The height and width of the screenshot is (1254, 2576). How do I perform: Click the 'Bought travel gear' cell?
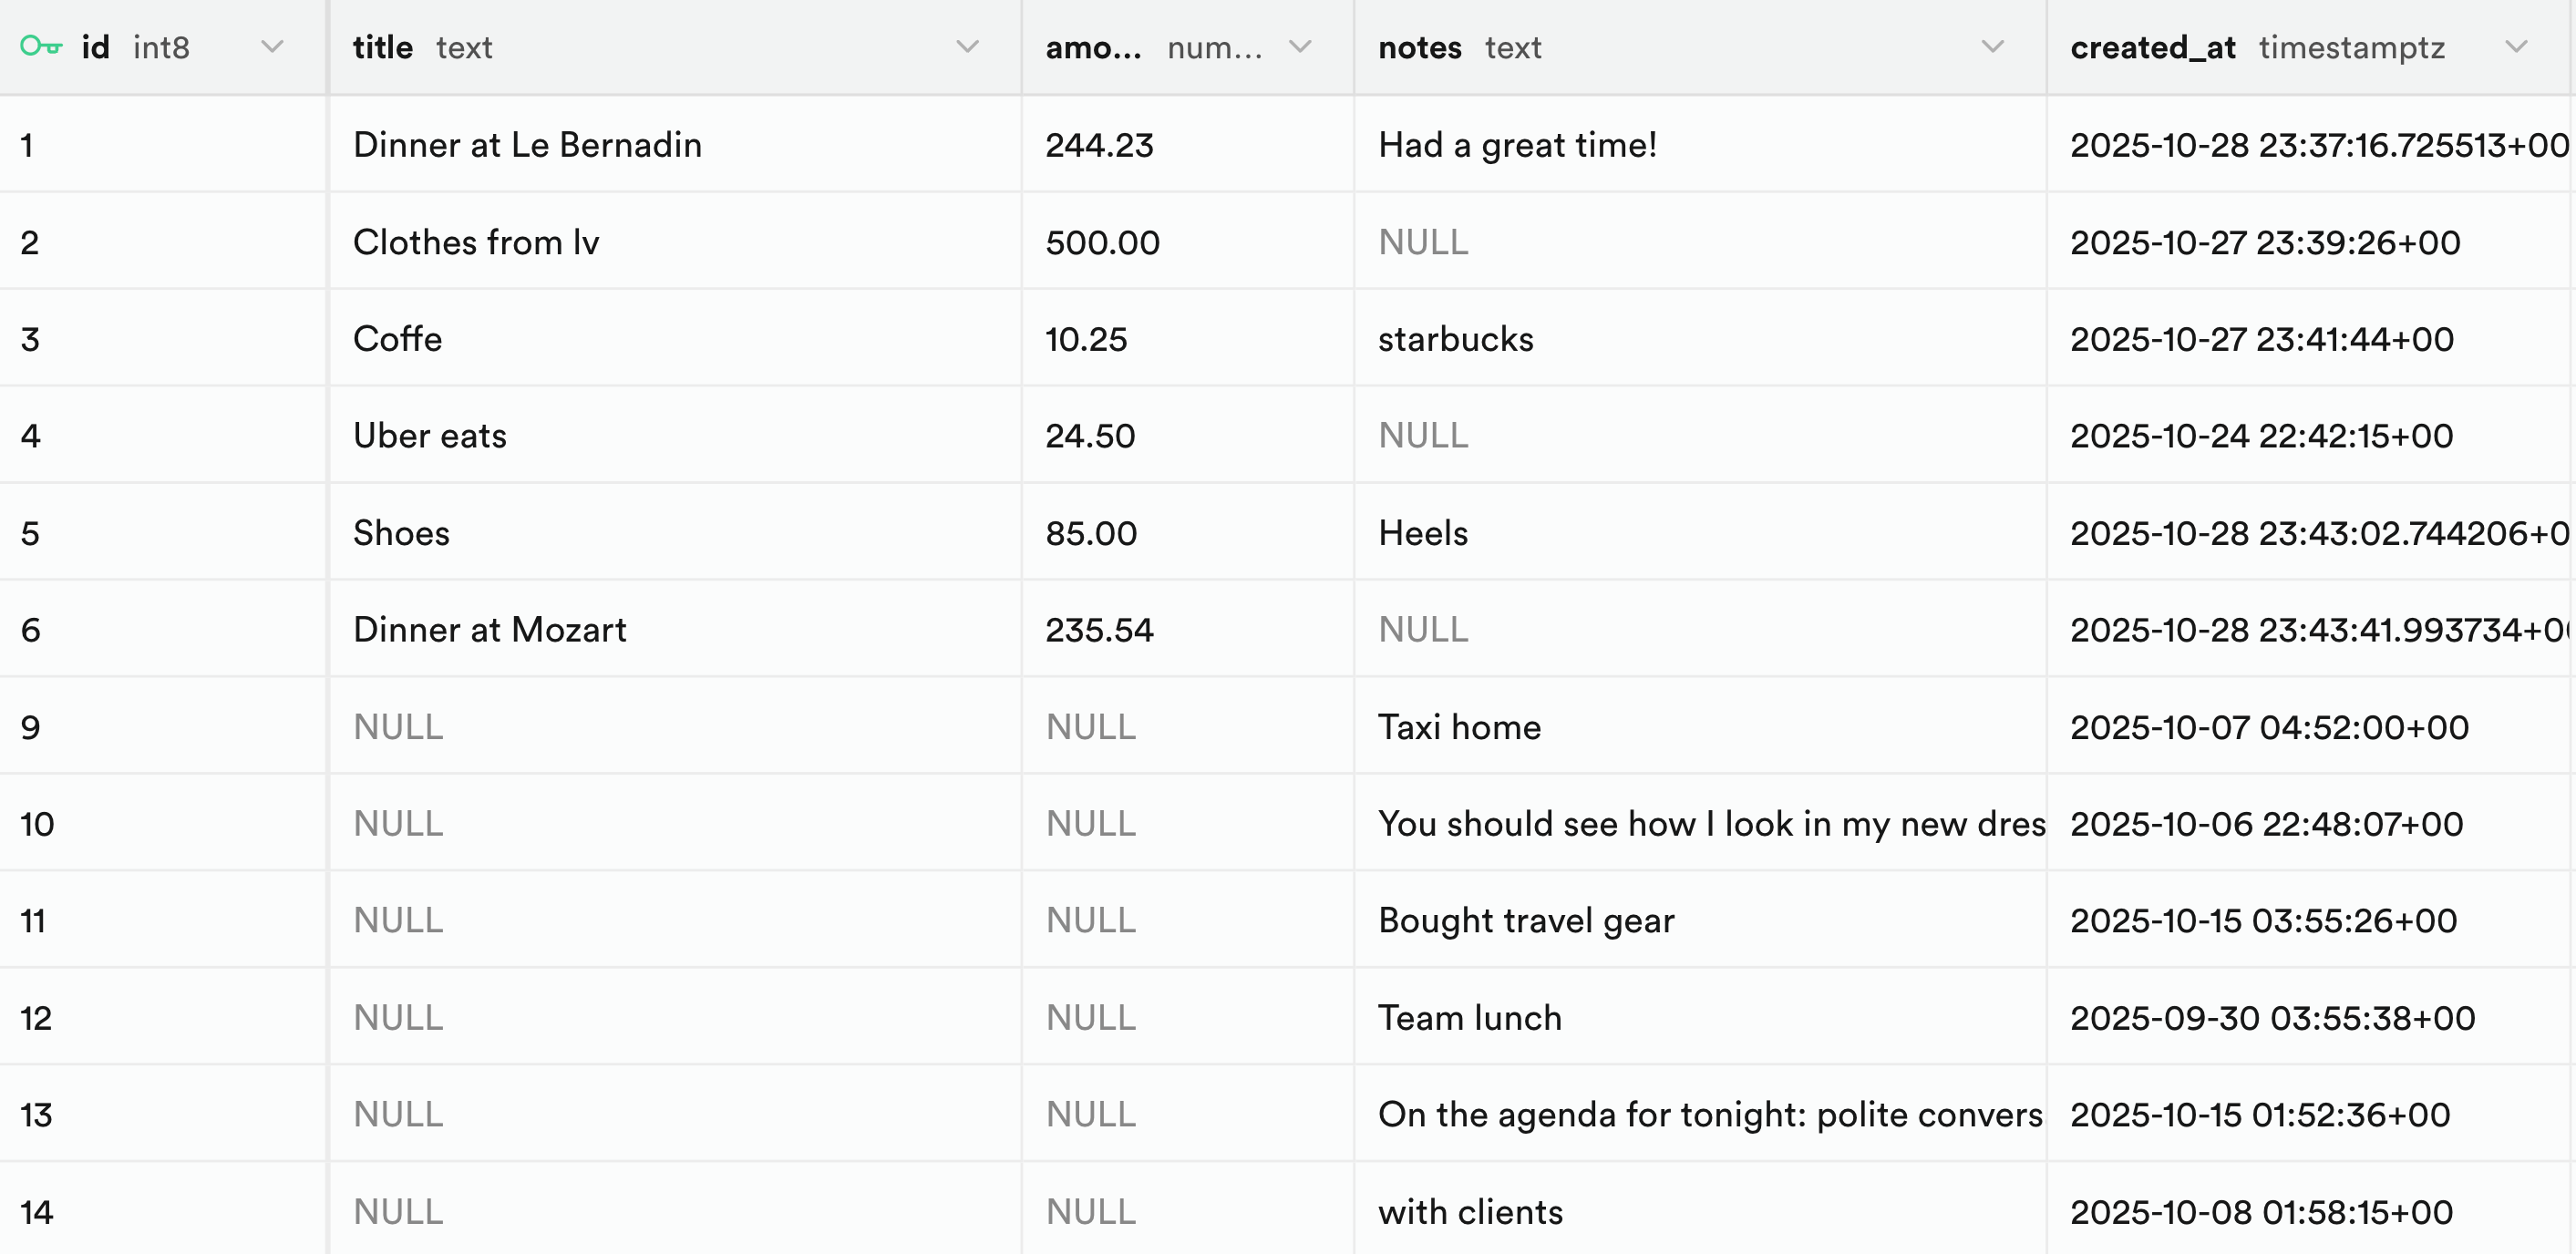tap(1525, 921)
